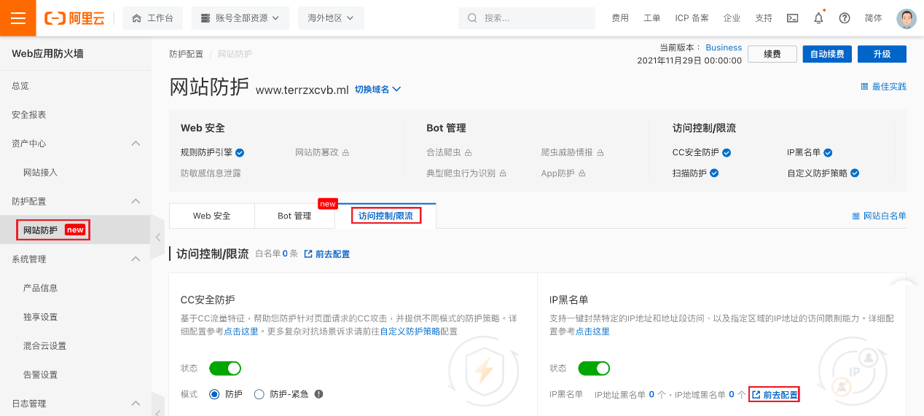Viewport: 924px width, 416px height.
Task: Open the notifications bell
Action: point(818,18)
